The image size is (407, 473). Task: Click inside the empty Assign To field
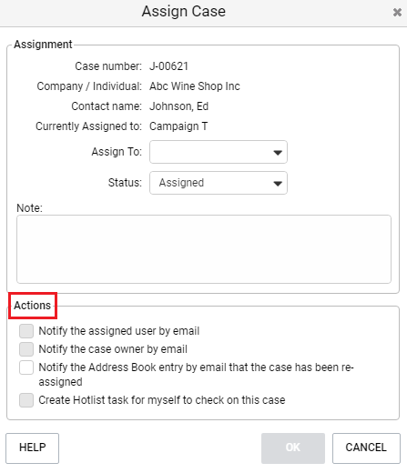(x=219, y=152)
